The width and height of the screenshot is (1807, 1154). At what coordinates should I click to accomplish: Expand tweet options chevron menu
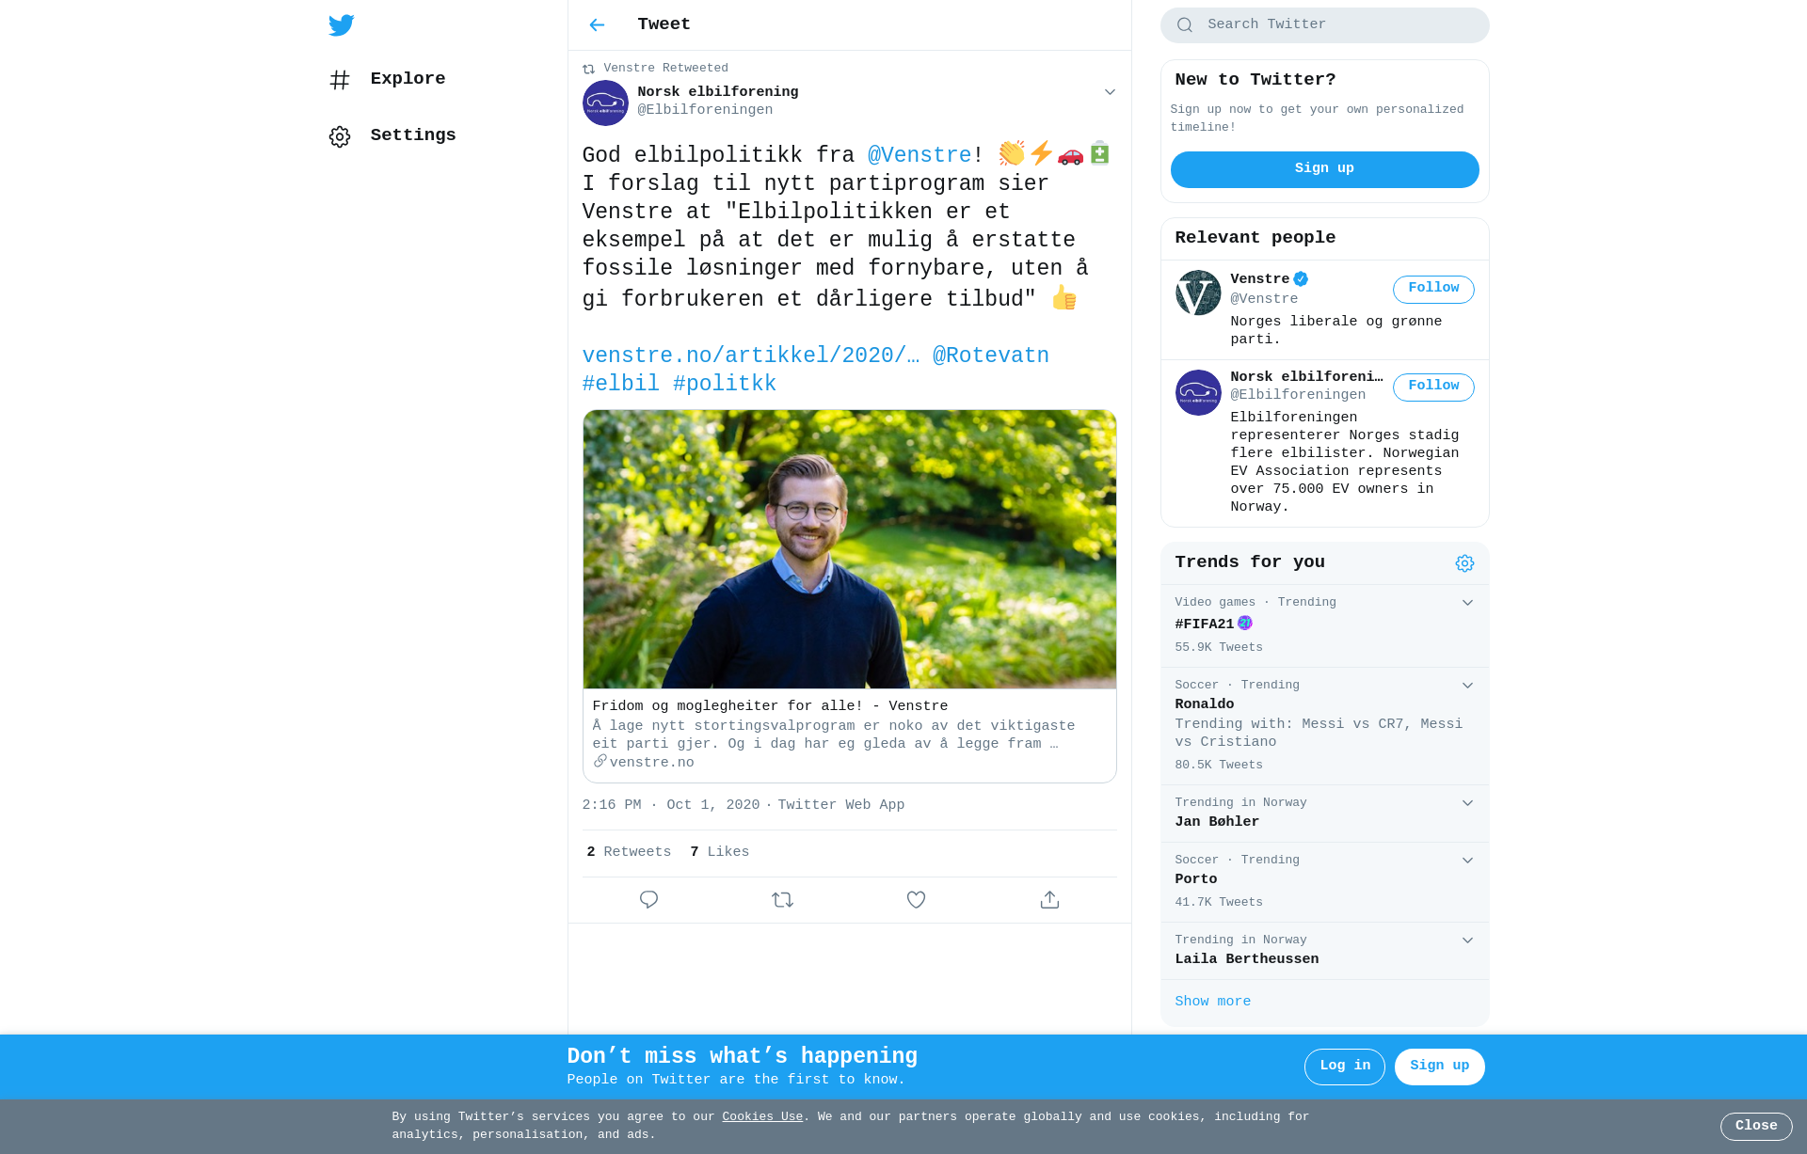[1110, 92]
